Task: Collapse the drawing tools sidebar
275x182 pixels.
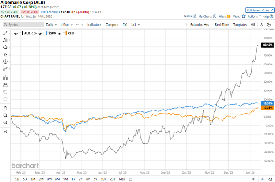Action: [5, 132]
